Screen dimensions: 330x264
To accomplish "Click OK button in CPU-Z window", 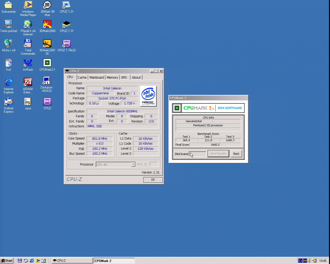I will (153, 180).
